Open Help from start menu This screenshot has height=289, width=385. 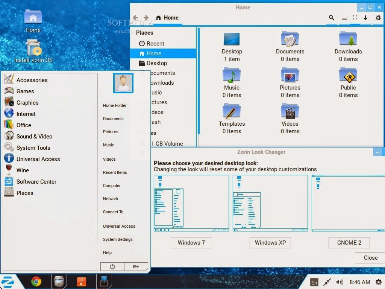[x=107, y=252]
